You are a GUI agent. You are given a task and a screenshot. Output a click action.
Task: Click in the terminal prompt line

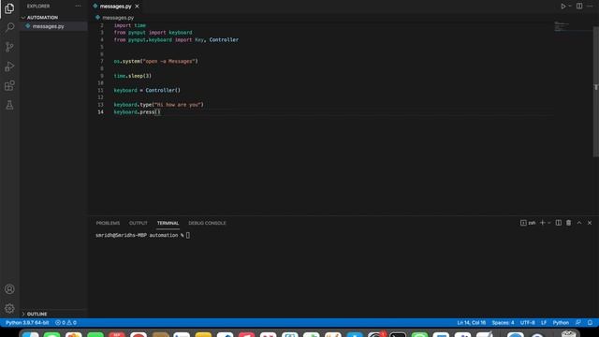coord(142,235)
